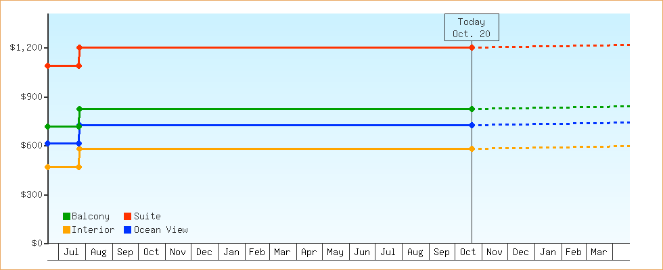Select the May month on the timeline axis
The height and width of the screenshot is (270, 663).
pos(336,252)
